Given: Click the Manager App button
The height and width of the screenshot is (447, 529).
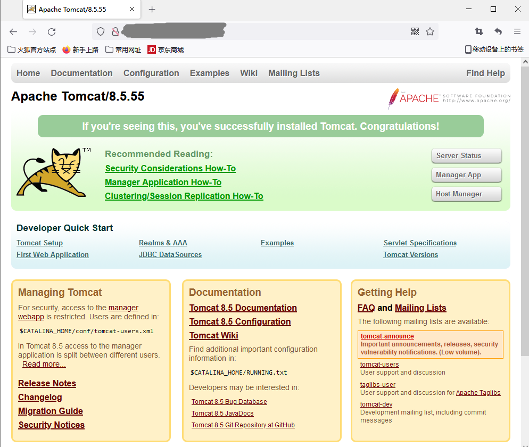Looking at the screenshot, I should (x=466, y=175).
